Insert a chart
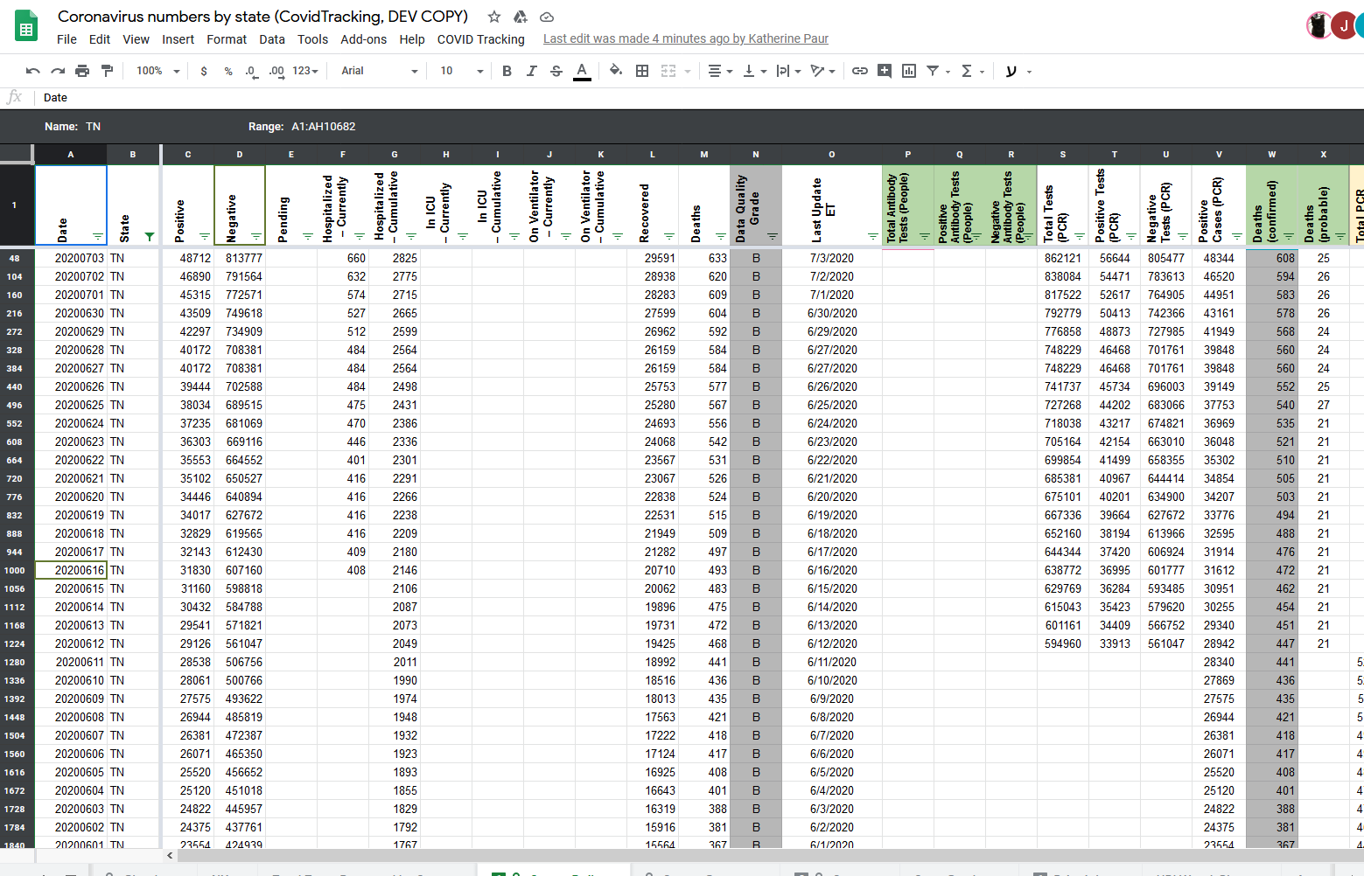This screenshot has height=876, width=1364. pos(909,71)
